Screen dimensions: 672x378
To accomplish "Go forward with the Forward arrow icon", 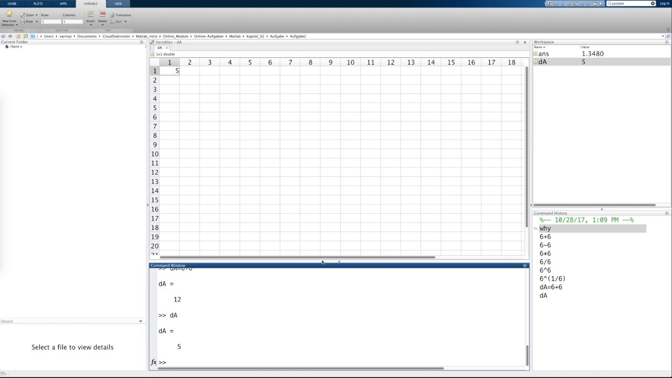I will tap(10, 36).
